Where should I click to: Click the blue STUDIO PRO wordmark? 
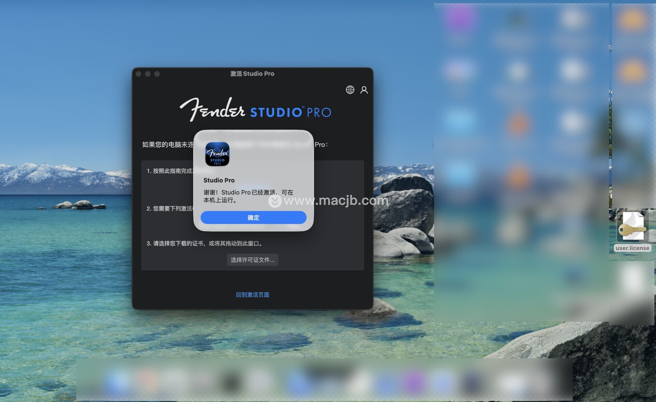[290, 112]
